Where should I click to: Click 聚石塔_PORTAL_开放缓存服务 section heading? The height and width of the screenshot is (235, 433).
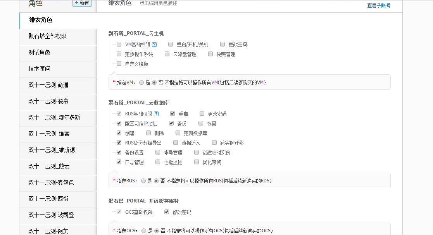[143, 201]
